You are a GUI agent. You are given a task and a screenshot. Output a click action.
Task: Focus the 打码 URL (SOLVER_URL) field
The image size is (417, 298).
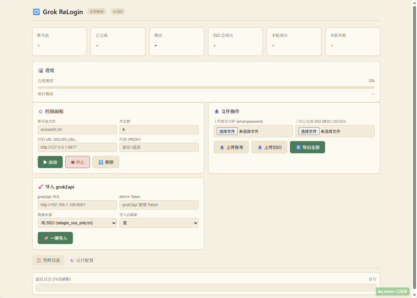(77, 147)
